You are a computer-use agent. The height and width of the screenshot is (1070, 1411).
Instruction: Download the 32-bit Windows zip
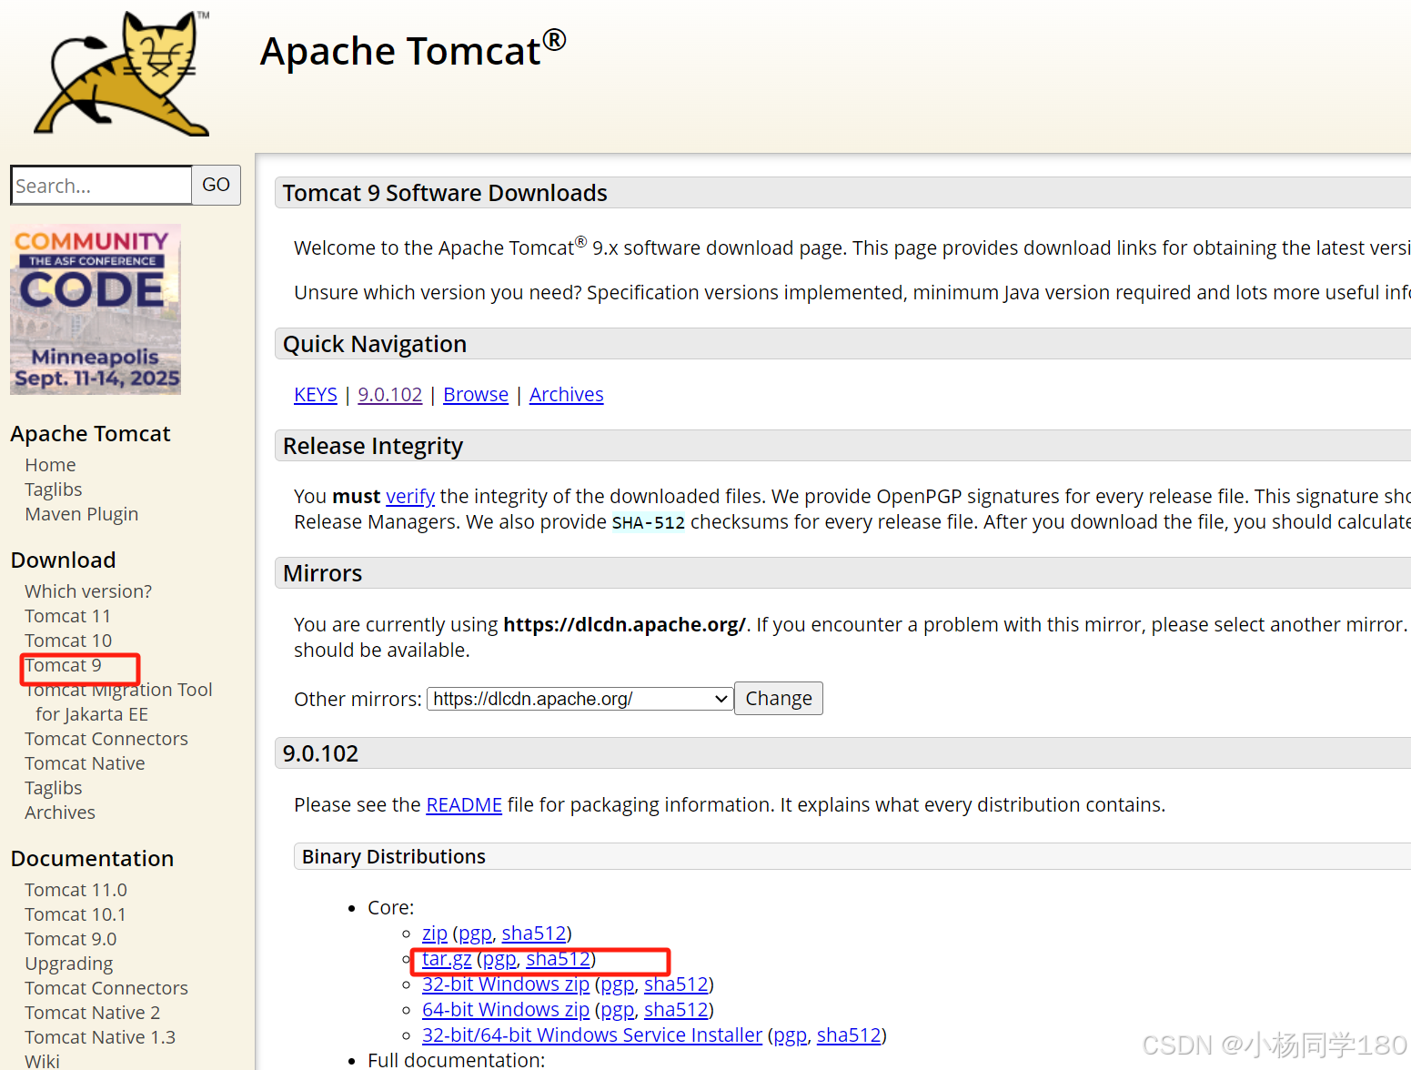(x=506, y=984)
